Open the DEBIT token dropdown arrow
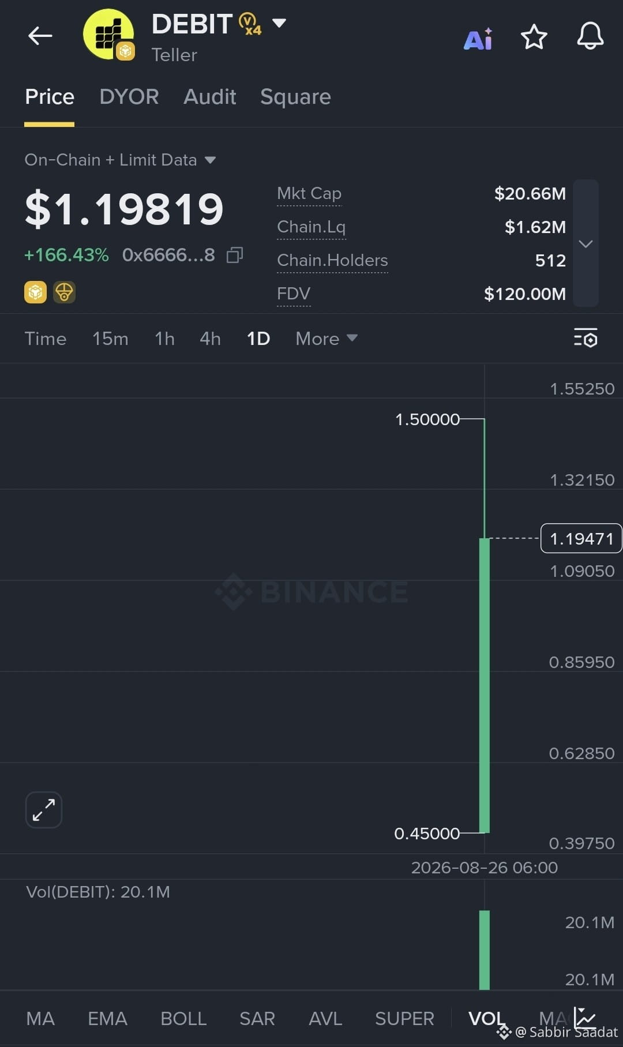This screenshot has width=623, height=1047. coord(279,23)
